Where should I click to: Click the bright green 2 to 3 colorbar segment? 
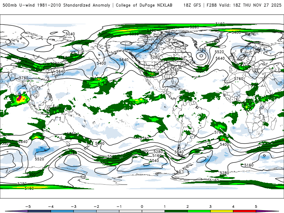199,211
